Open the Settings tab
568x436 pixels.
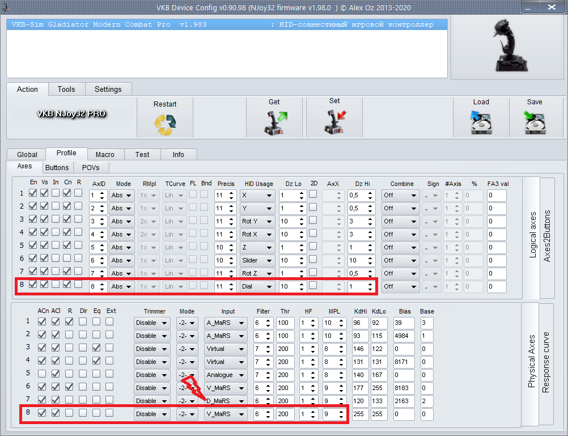click(108, 89)
